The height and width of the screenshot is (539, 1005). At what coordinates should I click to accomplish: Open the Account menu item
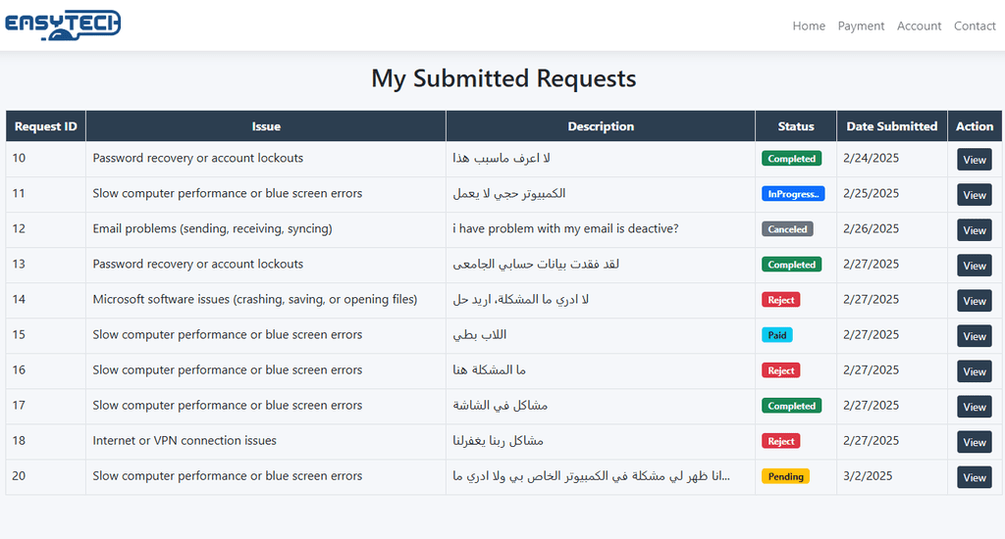click(919, 25)
